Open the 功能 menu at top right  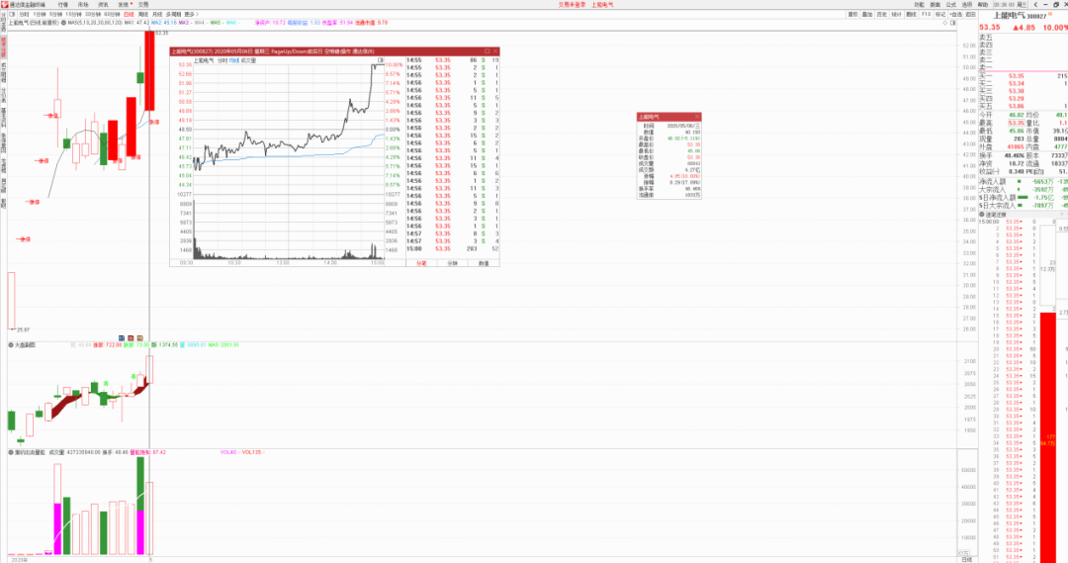[x=919, y=5]
